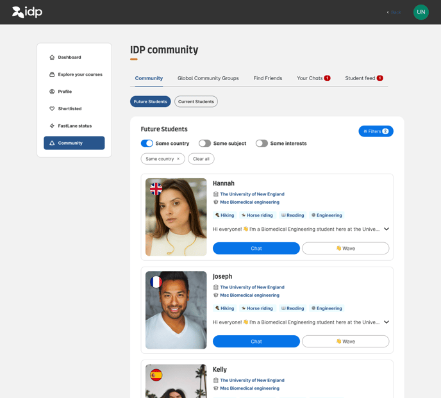Viewport: 441px width, 398px height.
Task: Click the Explore your courses icon
Action: (52, 74)
